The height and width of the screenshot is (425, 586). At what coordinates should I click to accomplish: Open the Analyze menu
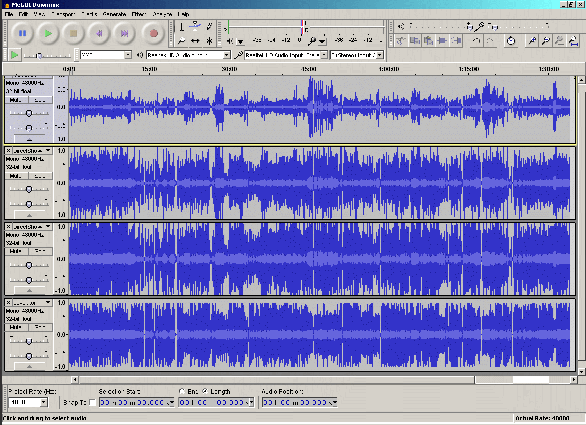tap(162, 14)
